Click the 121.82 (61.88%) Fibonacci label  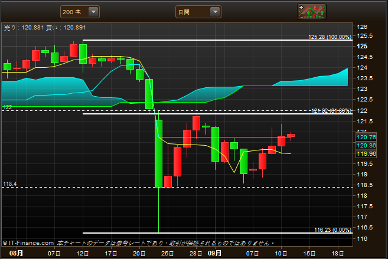click(x=331, y=110)
